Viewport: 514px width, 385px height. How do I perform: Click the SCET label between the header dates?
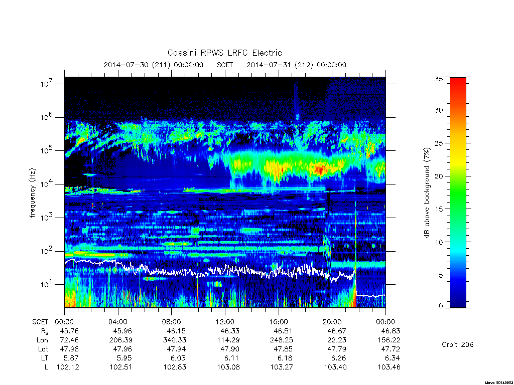click(225, 65)
